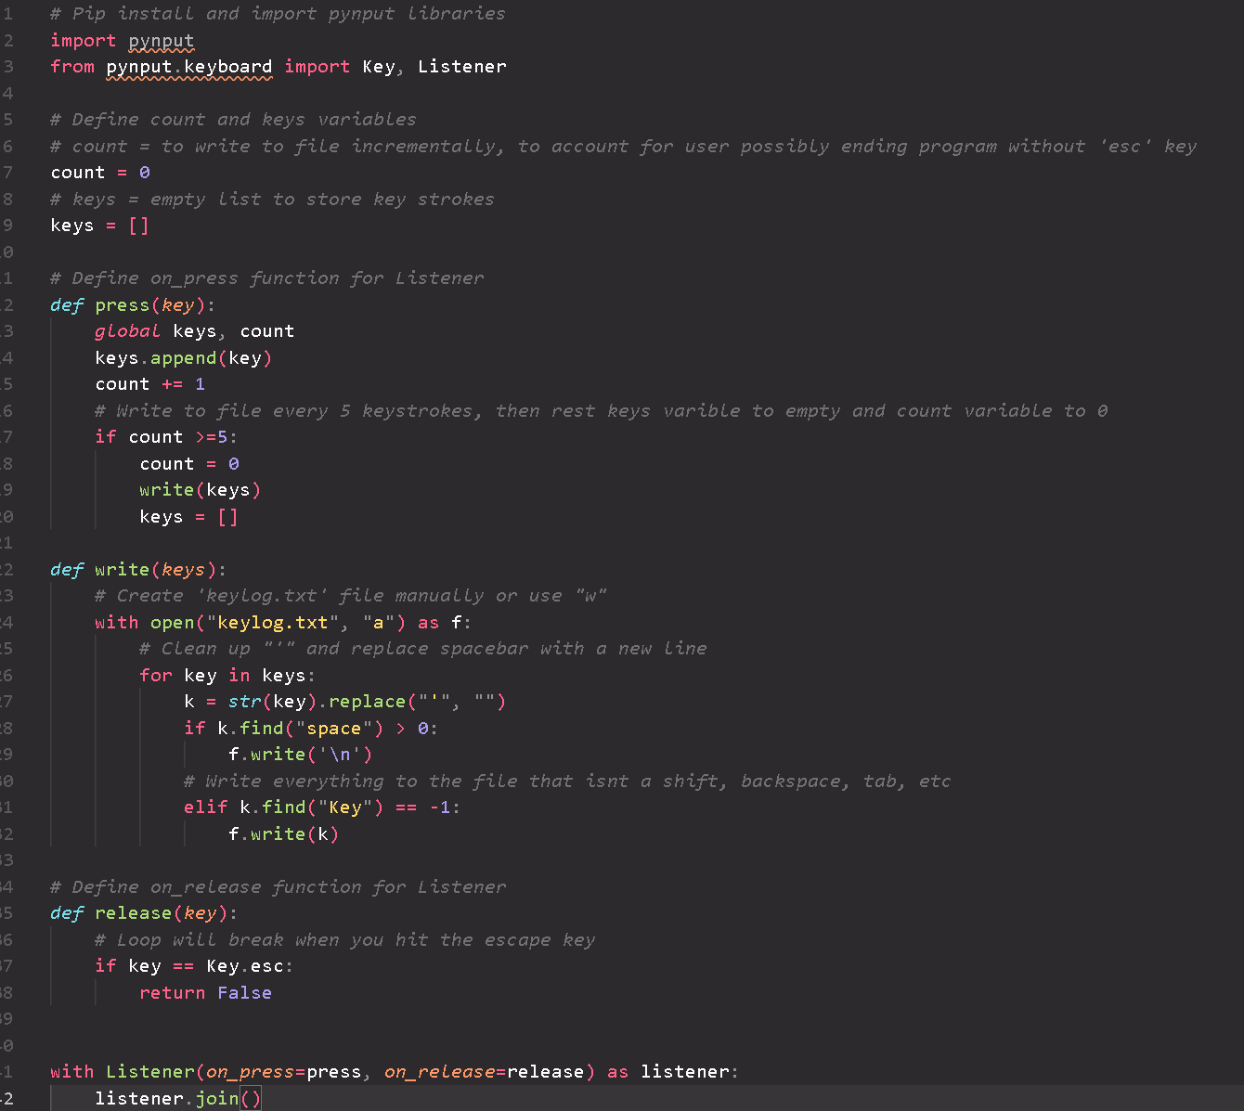Click the 'count += 1' statement
Viewport: 1244px width, 1111px height.
(149, 384)
